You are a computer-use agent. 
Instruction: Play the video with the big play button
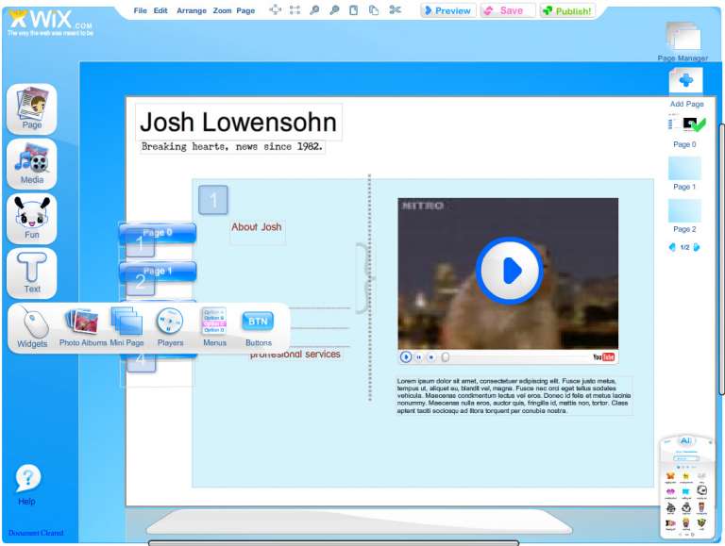[x=509, y=271]
